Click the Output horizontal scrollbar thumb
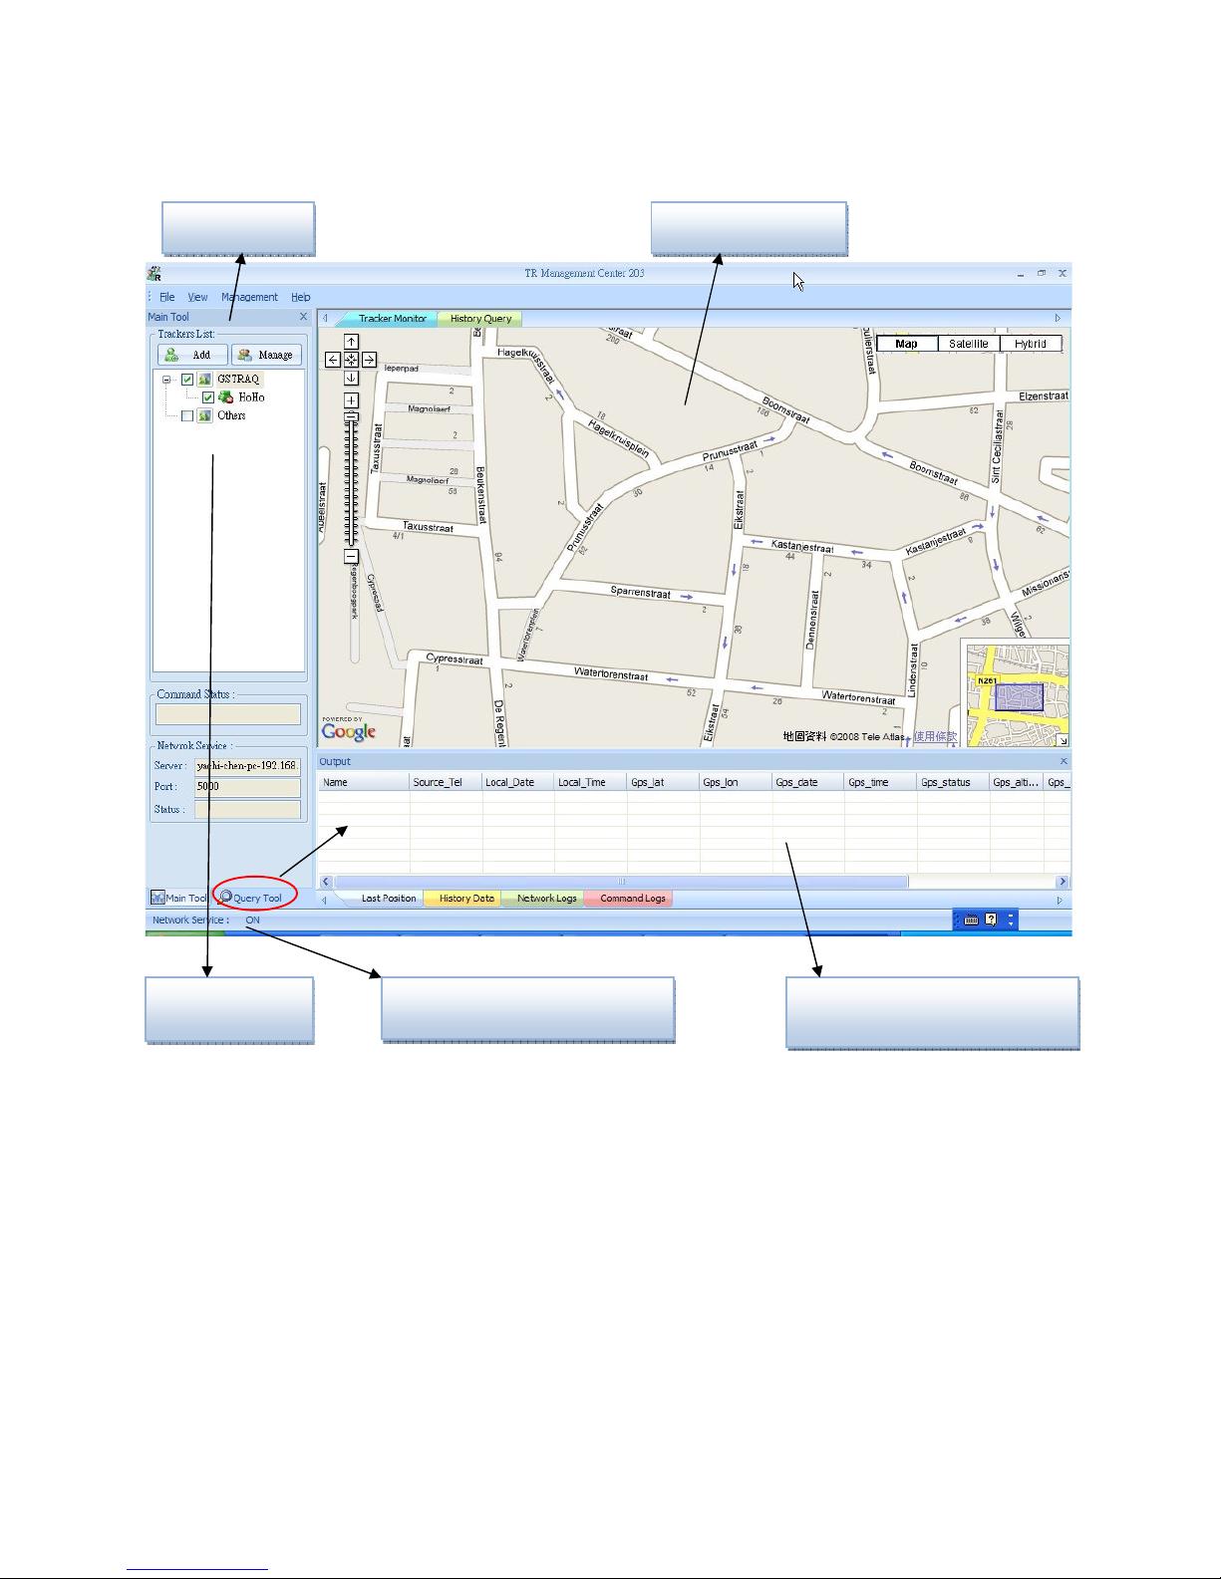 tap(621, 882)
